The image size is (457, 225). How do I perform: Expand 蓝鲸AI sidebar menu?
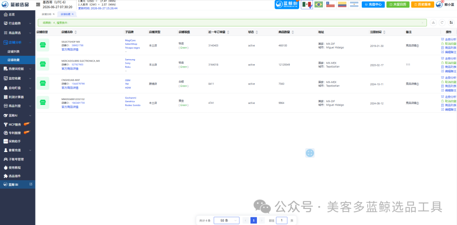tap(17, 115)
